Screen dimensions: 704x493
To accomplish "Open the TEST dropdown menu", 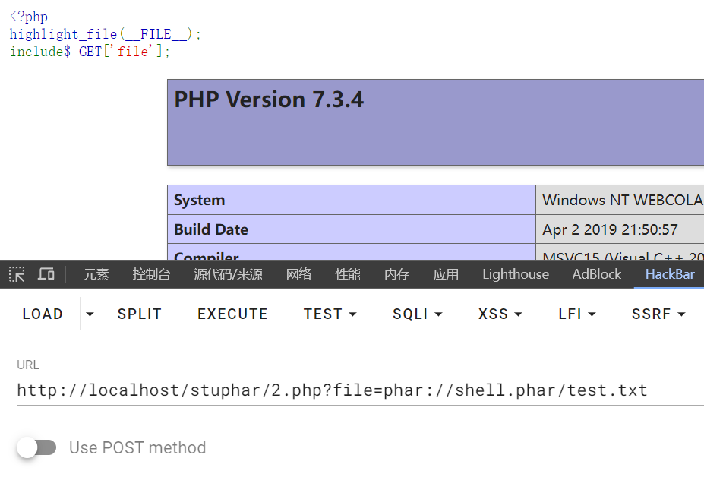I will 330,314.
